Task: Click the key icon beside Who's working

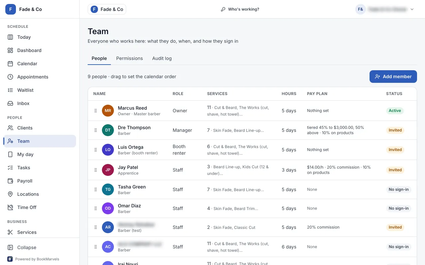Action: [223, 9]
